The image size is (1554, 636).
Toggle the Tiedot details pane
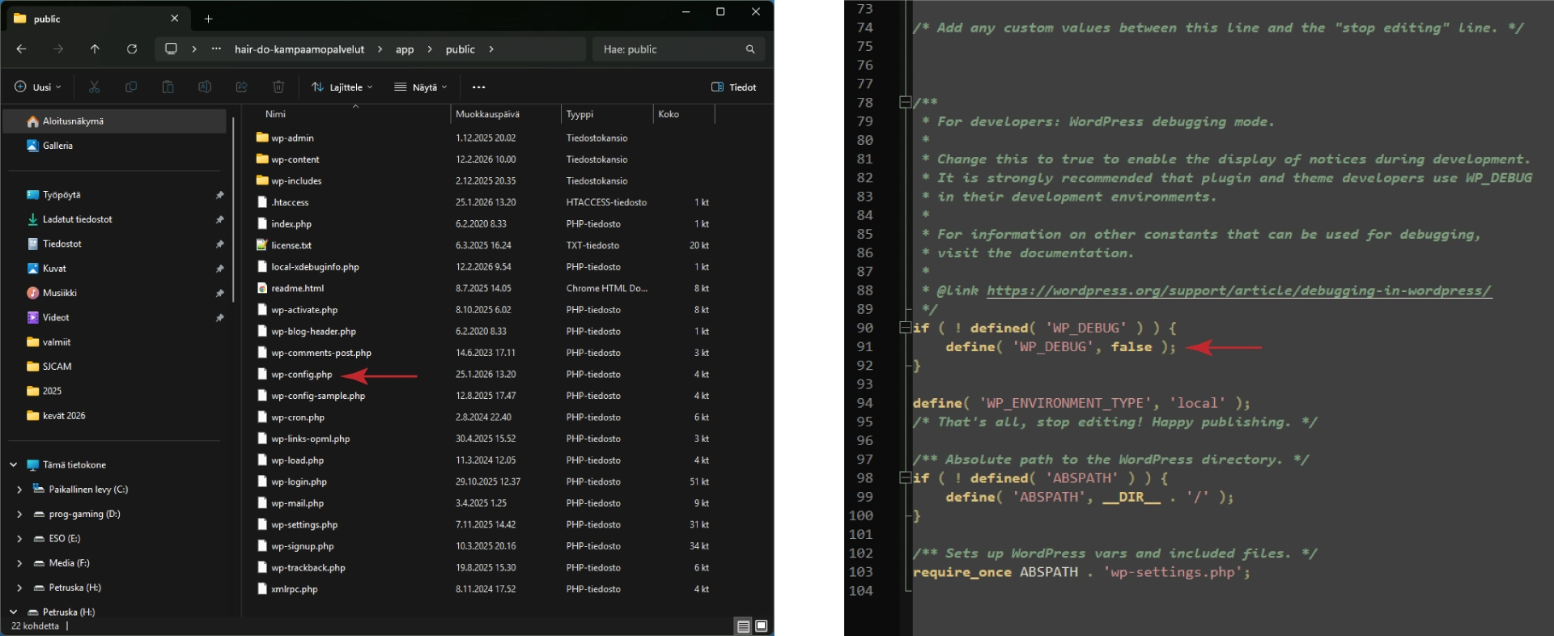[x=733, y=87]
